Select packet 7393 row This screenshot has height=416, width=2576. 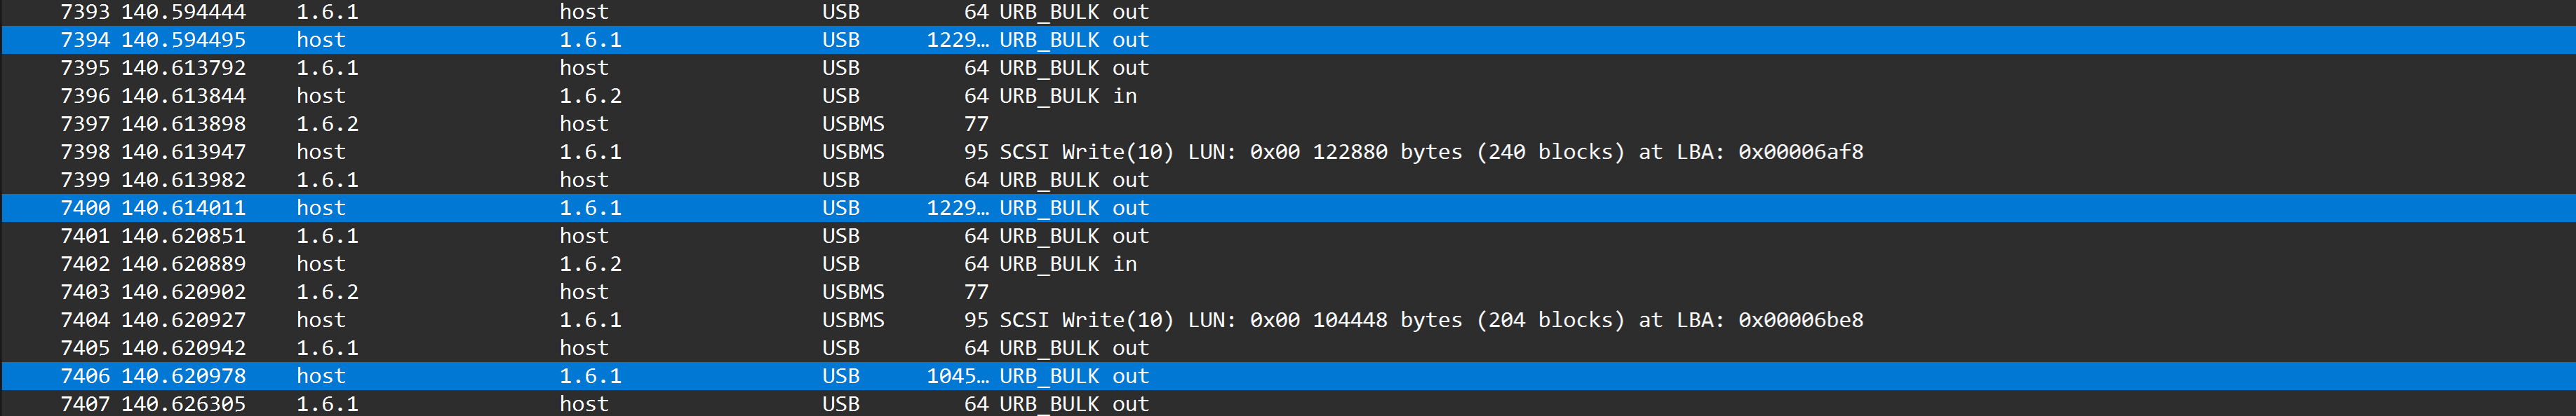coord(1288,12)
